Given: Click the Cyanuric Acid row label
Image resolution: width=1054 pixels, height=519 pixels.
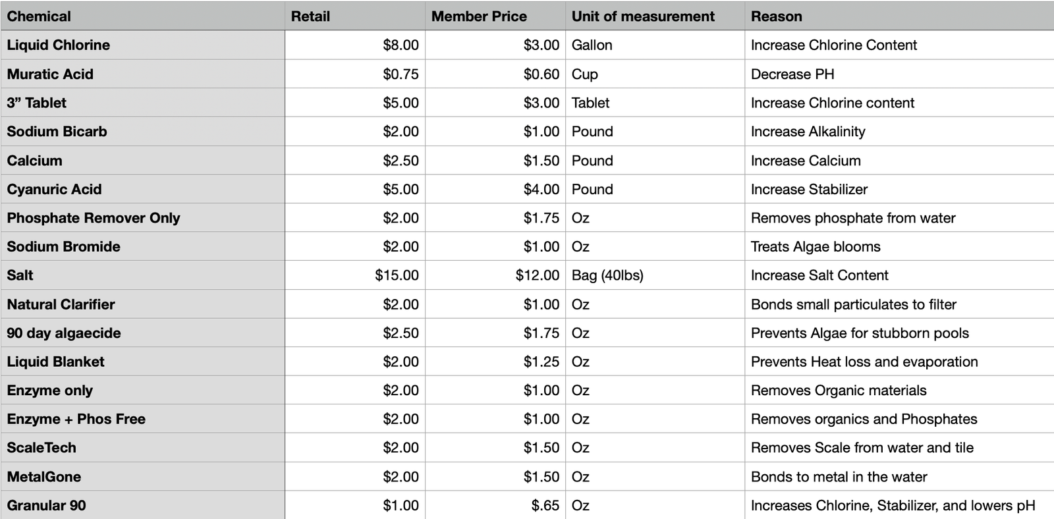Looking at the screenshot, I should (54, 190).
